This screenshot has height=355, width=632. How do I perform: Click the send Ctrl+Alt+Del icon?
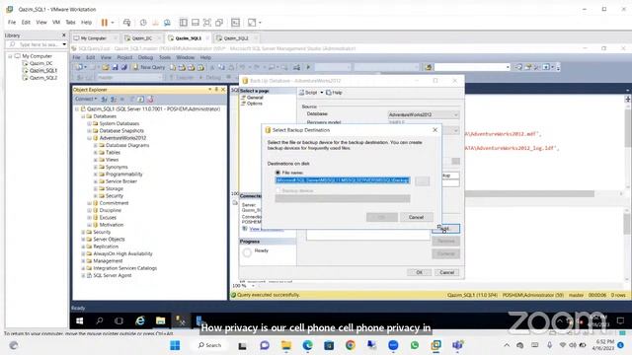[127, 23]
